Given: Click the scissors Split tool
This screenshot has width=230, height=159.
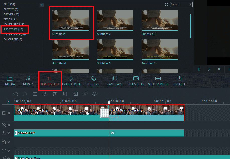Looking at the screenshot, I should tap(45, 94).
